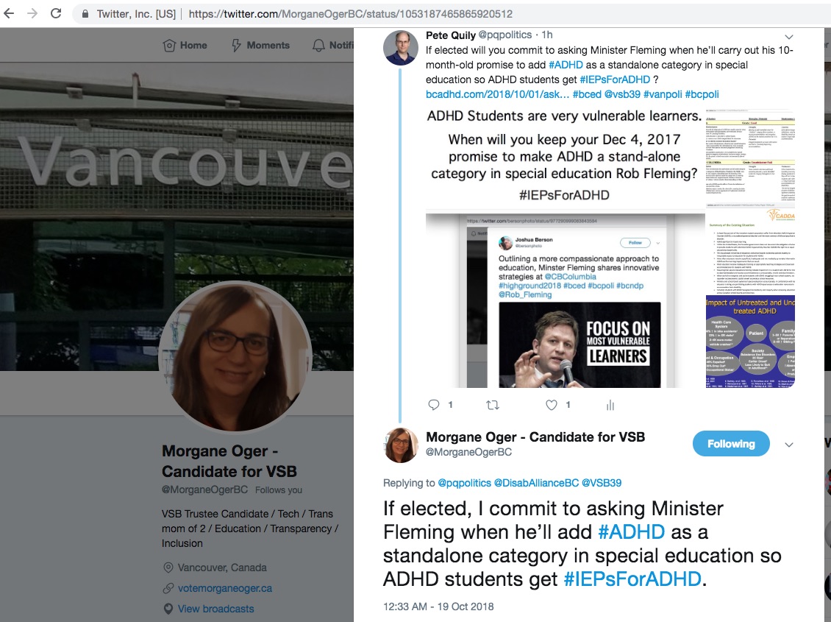Image resolution: width=831 pixels, height=622 pixels.
Task: Open dropdown chevron beside Following button
Action: click(788, 445)
